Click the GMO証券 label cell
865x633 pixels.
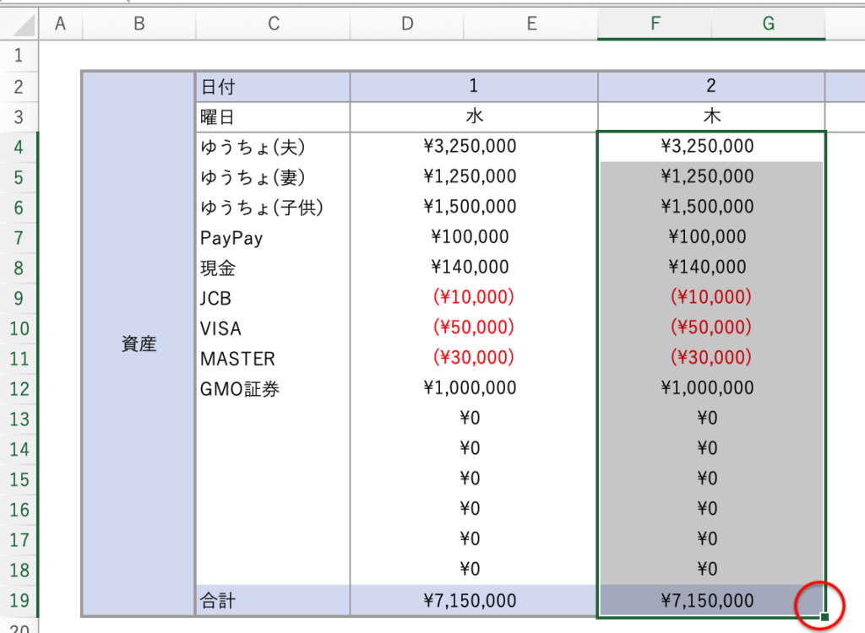tap(272, 389)
